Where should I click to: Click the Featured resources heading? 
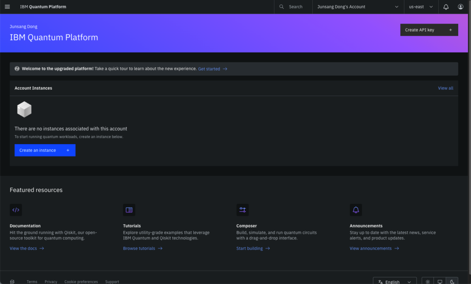point(36,190)
